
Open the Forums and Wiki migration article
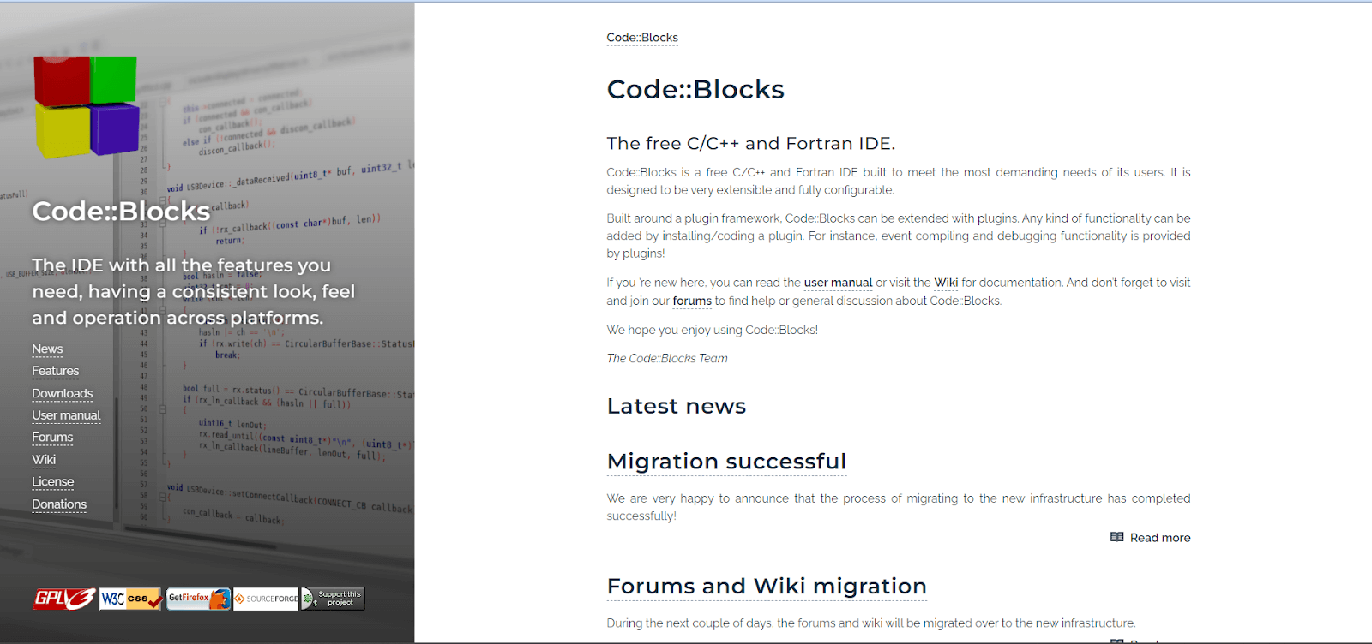pos(767,587)
